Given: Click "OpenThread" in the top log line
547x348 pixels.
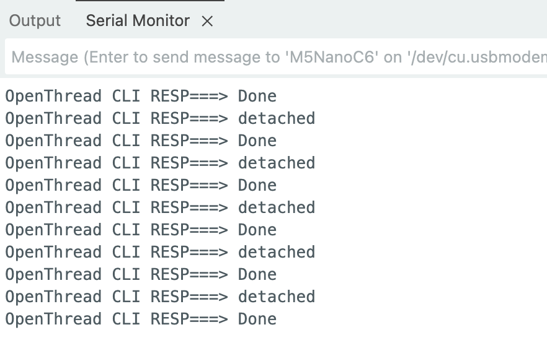Looking at the screenshot, I should tap(53, 96).
